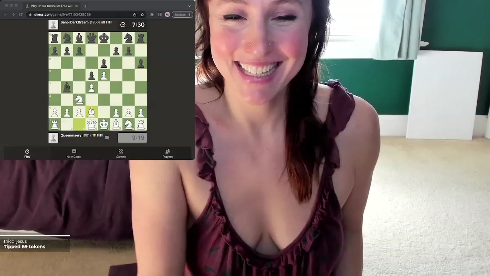The image size is (490, 276).
Task: Open the chat bubble next to Queenmaery
Action: (107, 138)
